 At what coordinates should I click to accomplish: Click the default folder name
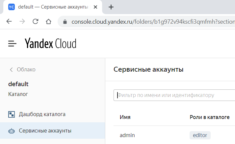[18, 84]
